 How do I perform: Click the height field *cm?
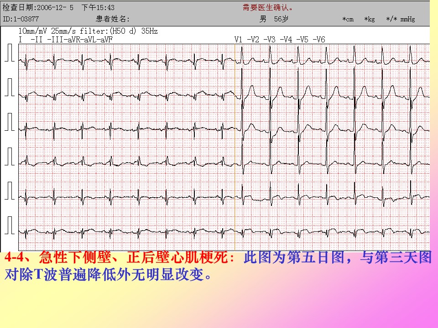click(348, 19)
